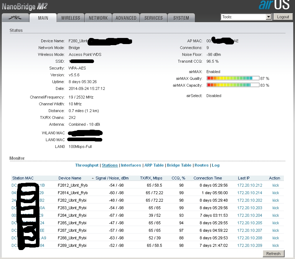Viewport: 295px width, 259px height.
Task: Click the Refresh button
Action: click(273, 254)
